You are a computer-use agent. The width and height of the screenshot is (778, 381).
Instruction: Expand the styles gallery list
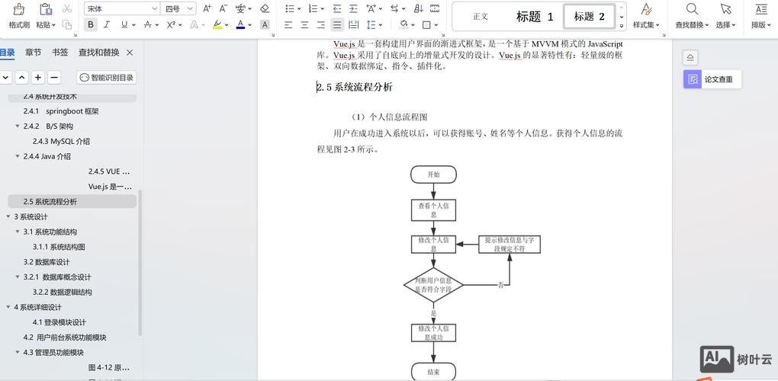click(x=621, y=25)
